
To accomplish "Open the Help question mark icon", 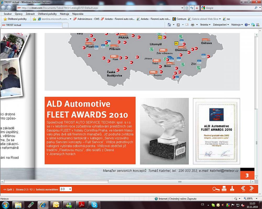I will coord(246,25).
